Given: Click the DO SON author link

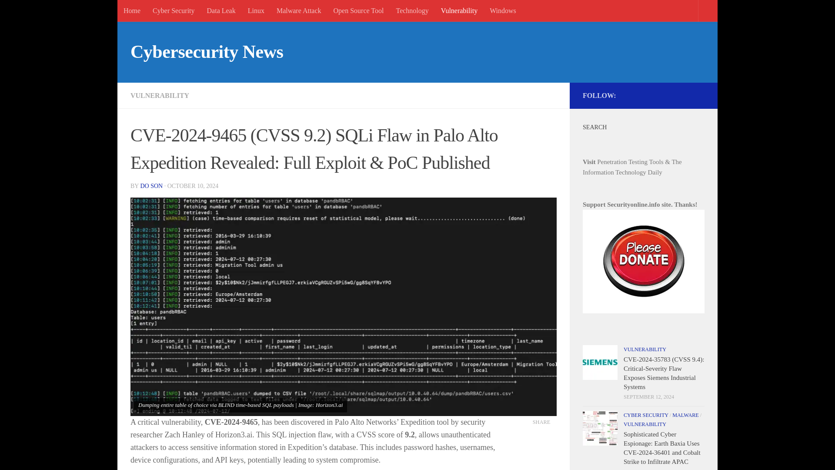Looking at the screenshot, I should coord(151,186).
